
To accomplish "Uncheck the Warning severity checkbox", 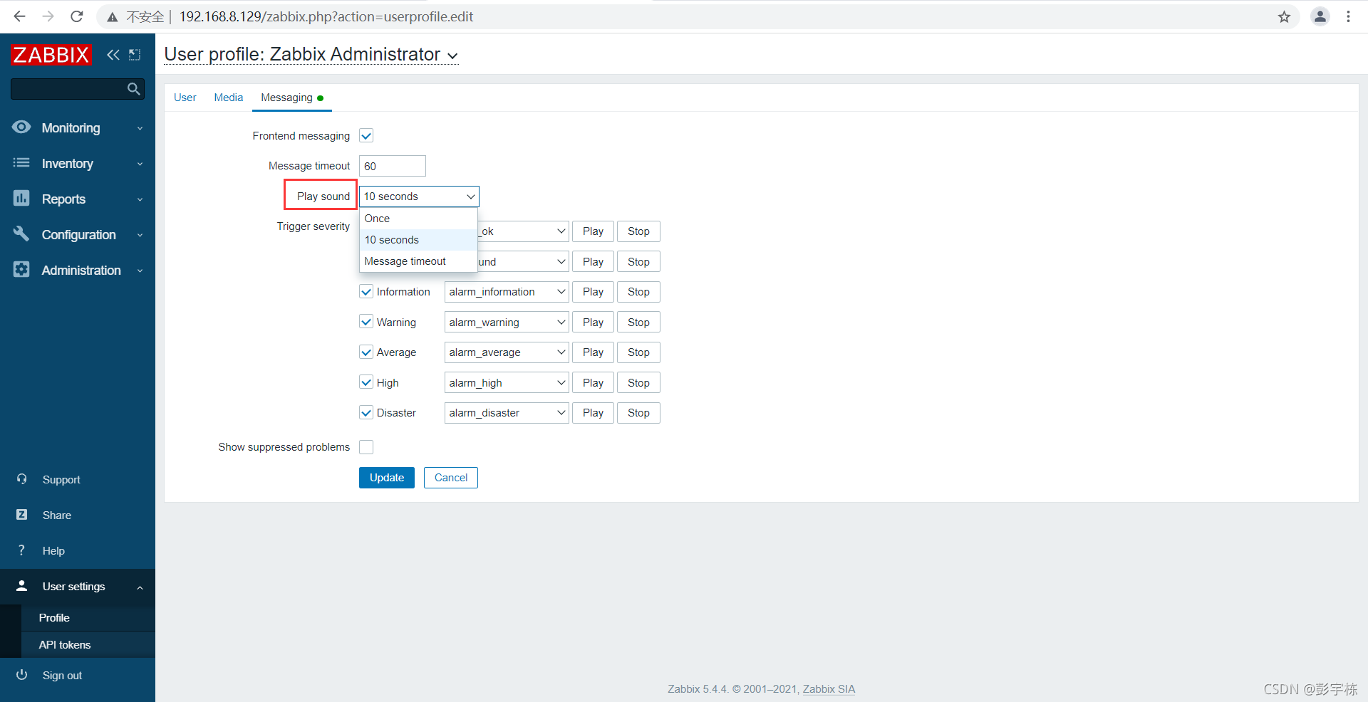I will [x=366, y=322].
